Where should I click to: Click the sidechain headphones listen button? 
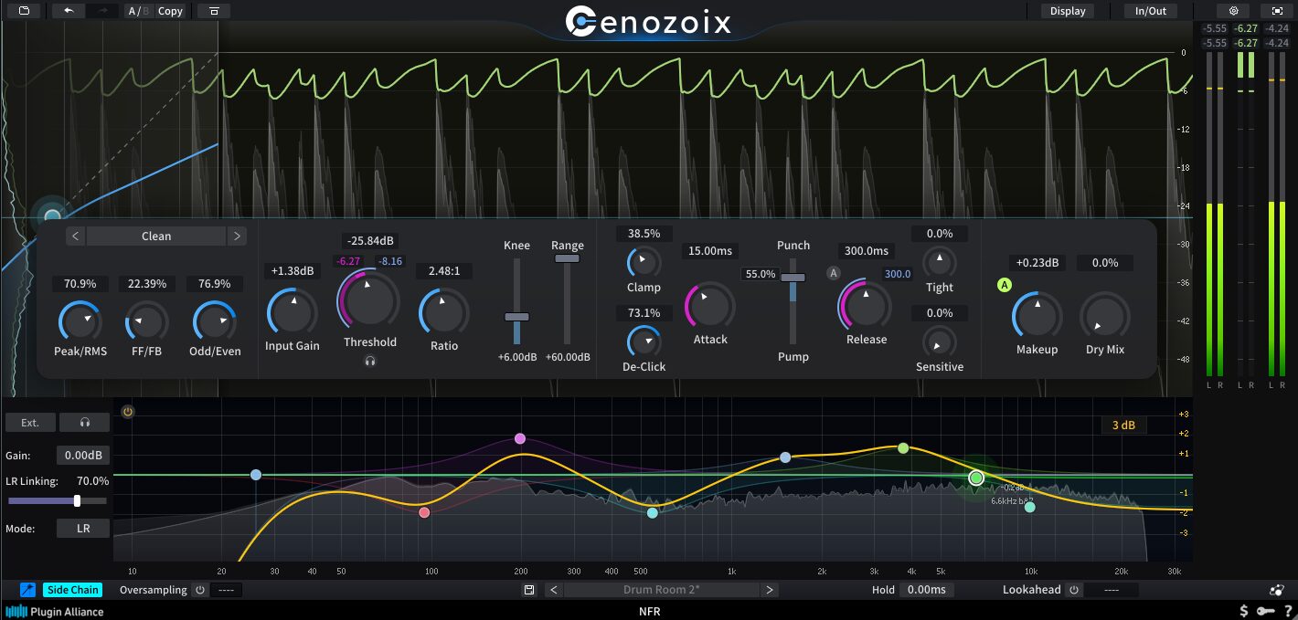coord(84,423)
